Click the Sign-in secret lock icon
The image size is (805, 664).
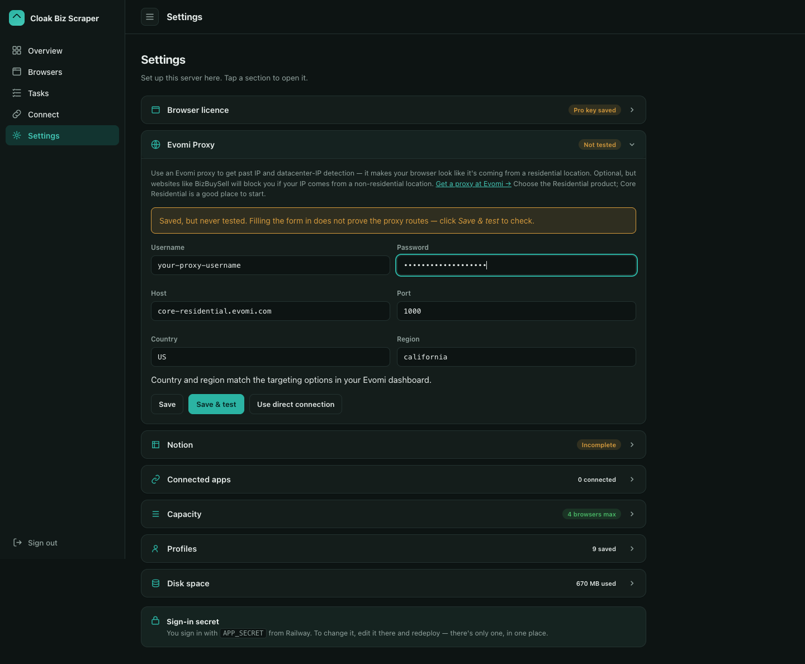(155, 620)
